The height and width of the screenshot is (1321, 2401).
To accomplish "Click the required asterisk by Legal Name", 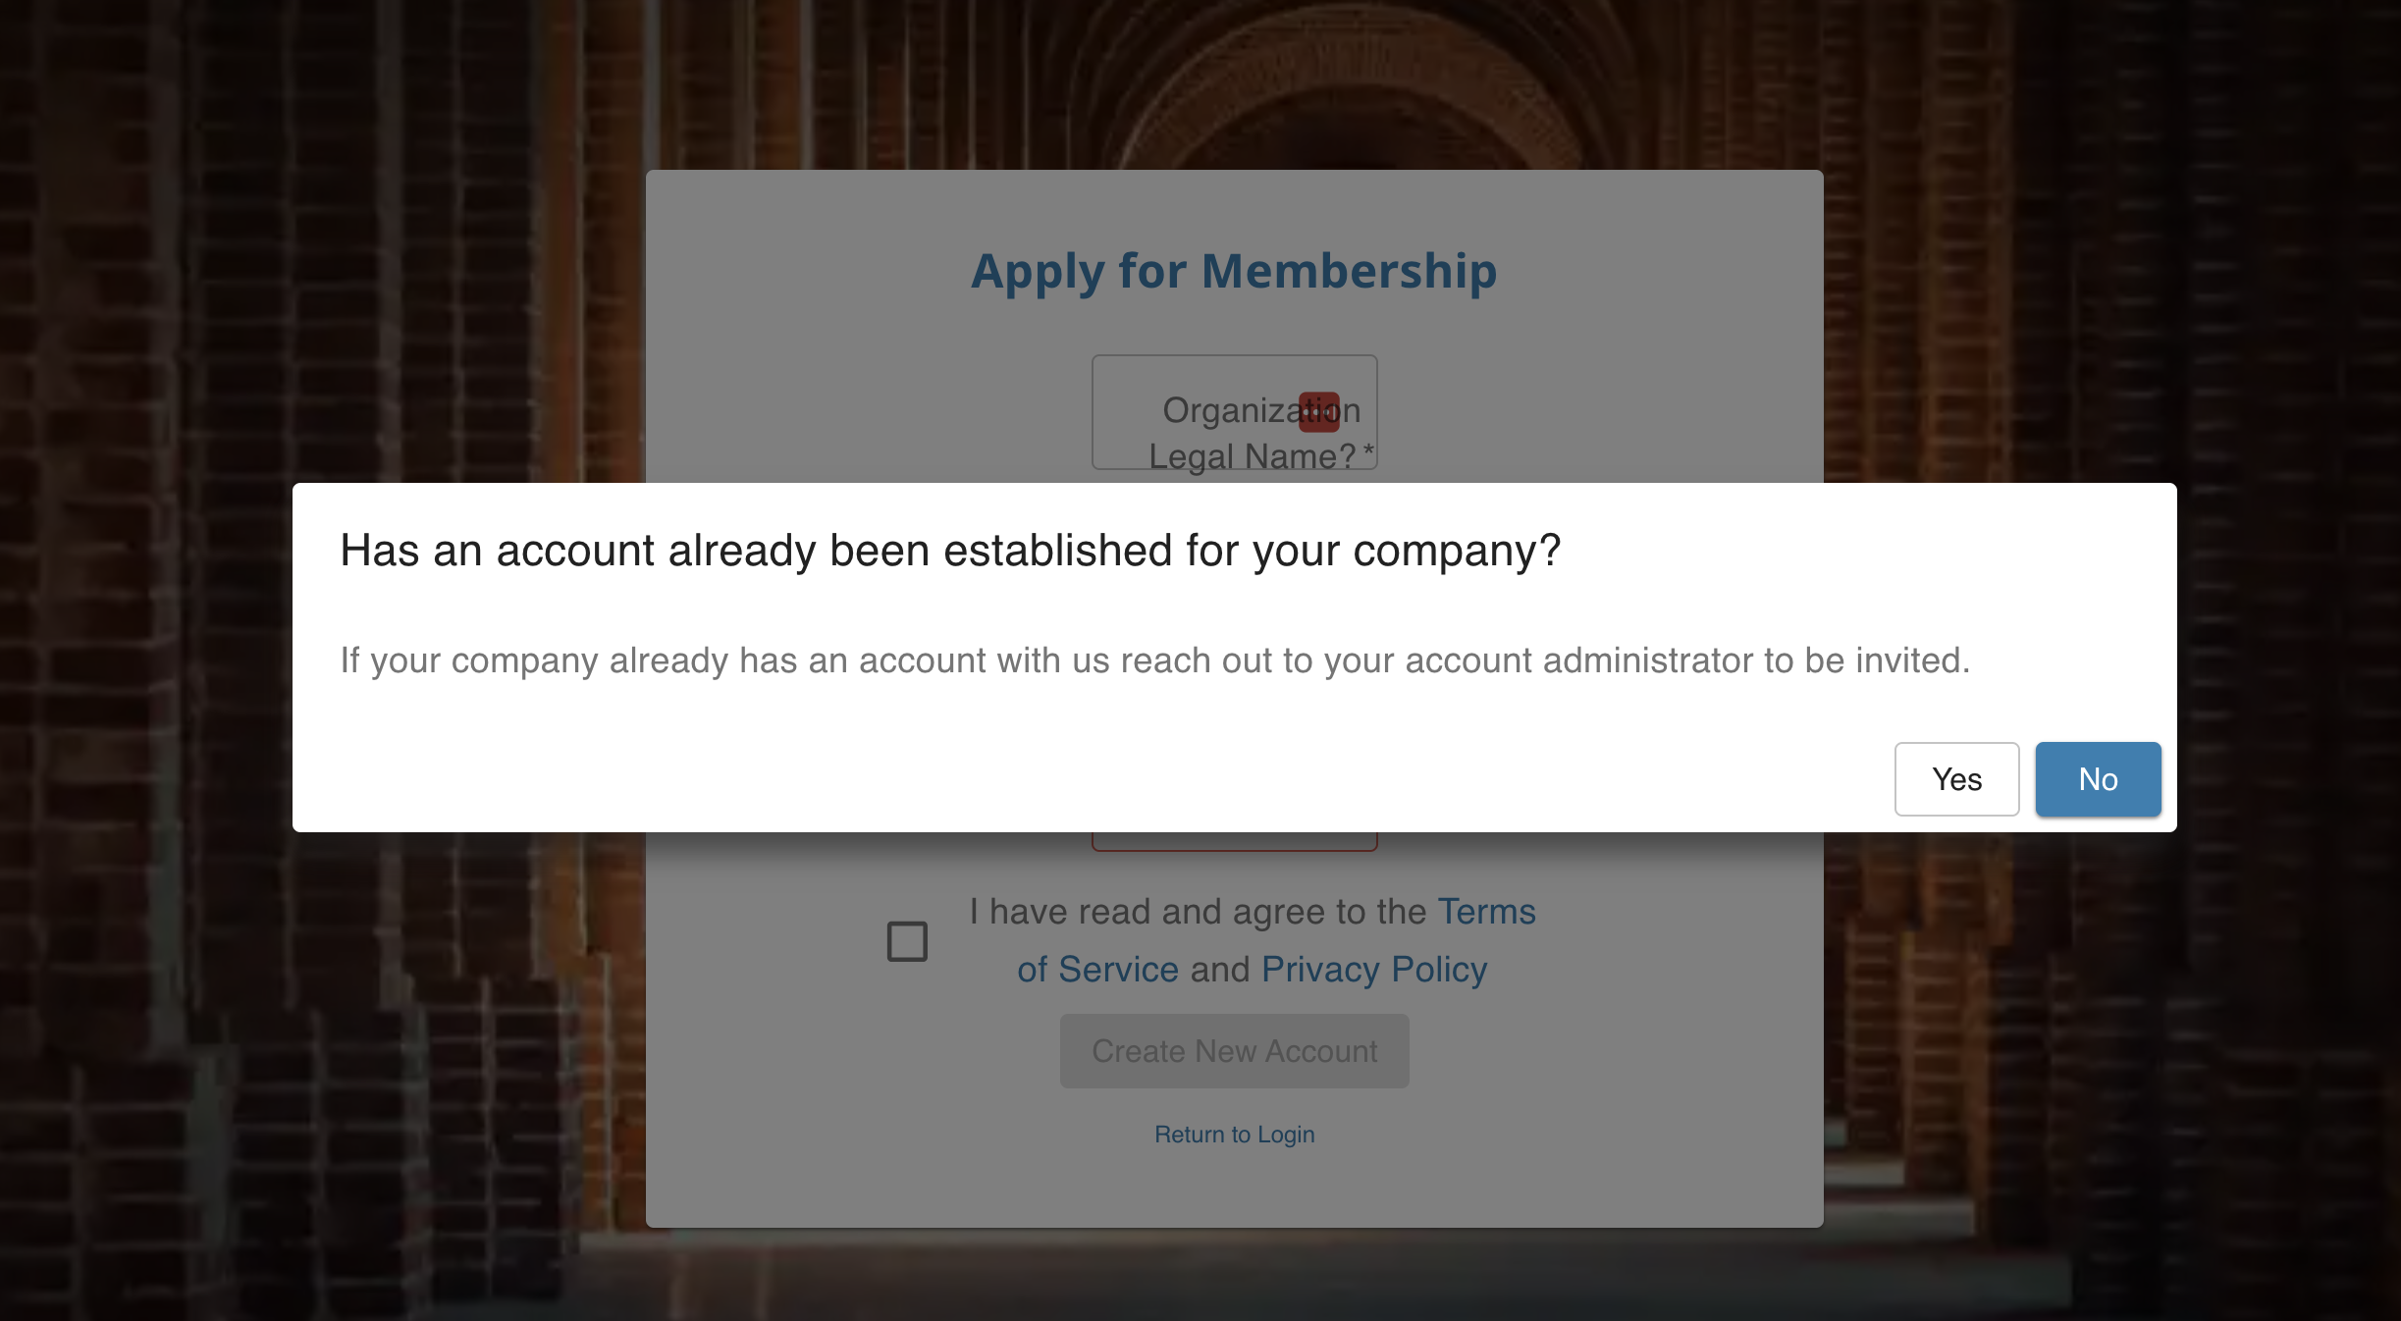I will tap(1368, 451).
